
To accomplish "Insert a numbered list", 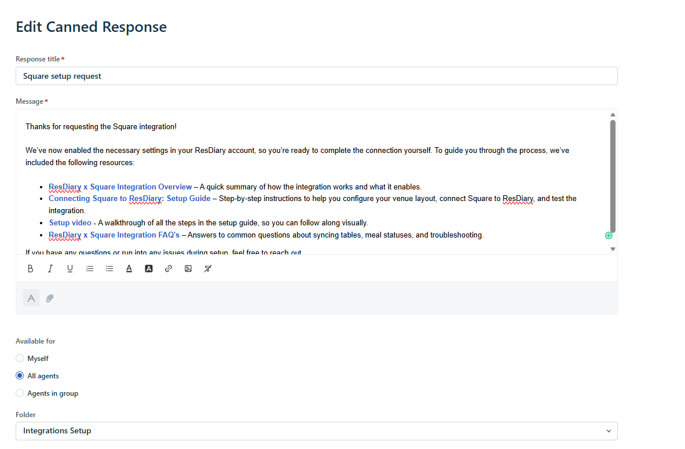I will [90, 268].
